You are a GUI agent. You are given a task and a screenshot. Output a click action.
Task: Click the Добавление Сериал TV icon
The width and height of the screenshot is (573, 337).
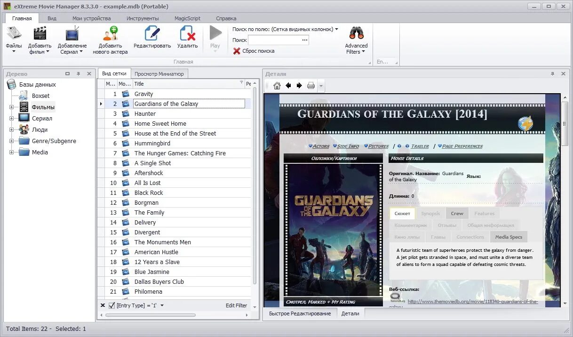click(x=72, y=33)
